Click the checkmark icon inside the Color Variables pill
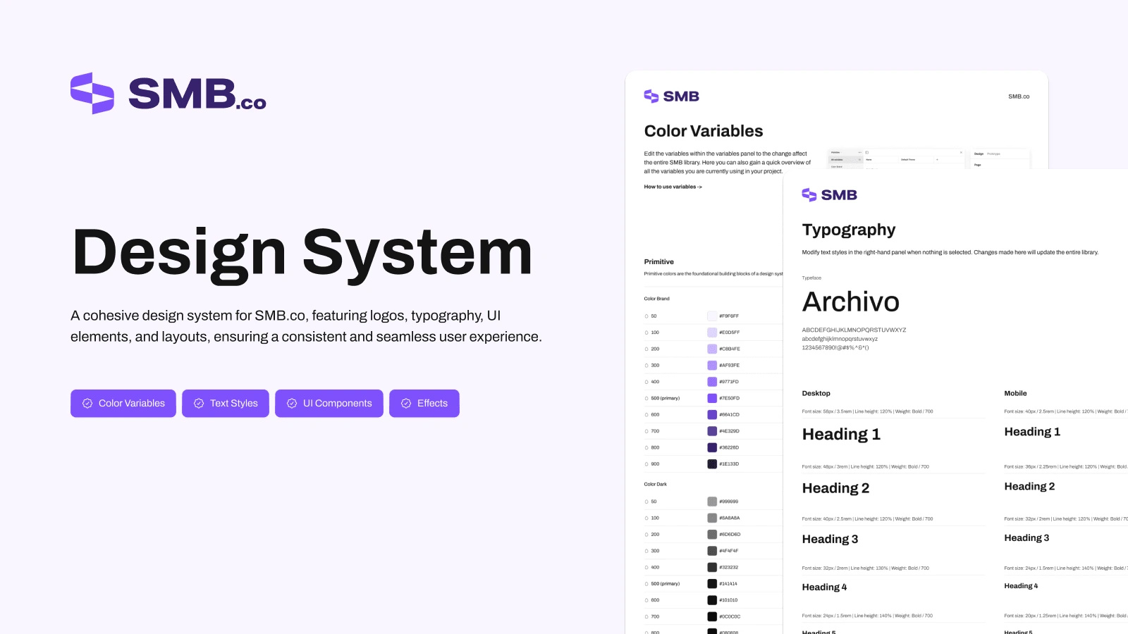Viewport: 1128px width, 634px height. 87,403
